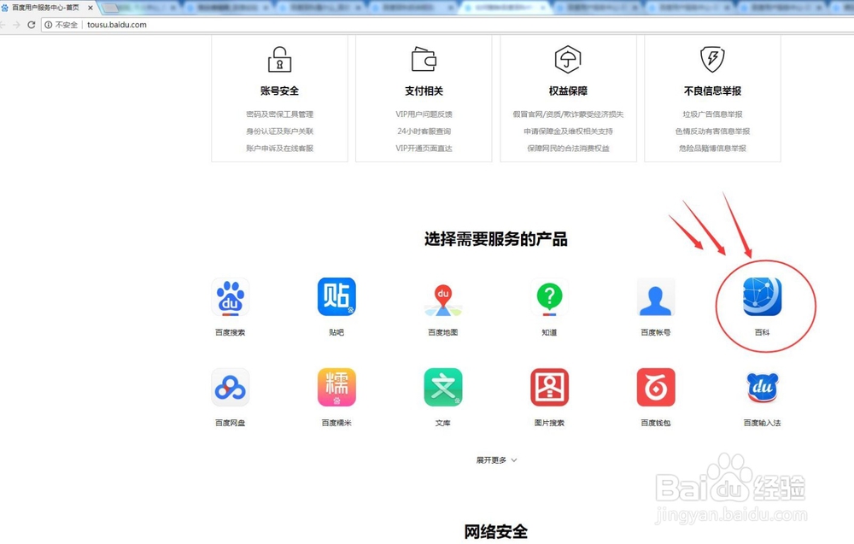Click 账户申诉及在线客服 text
The width and height of the screenshot is (854, 544).
coord(279,148)
